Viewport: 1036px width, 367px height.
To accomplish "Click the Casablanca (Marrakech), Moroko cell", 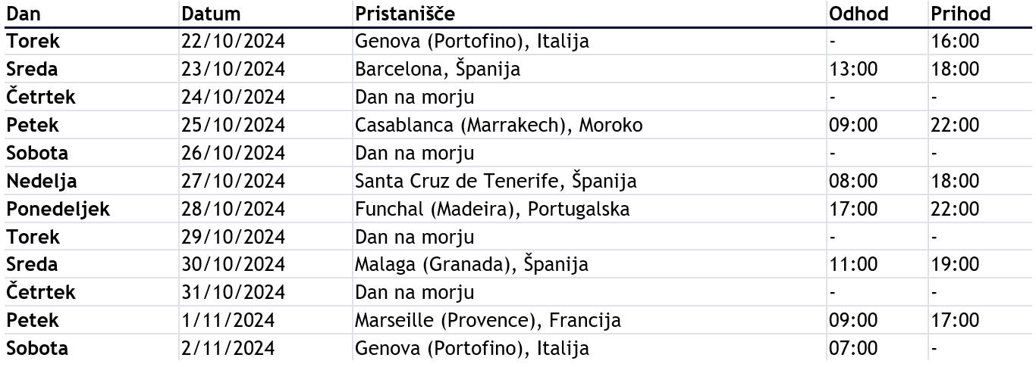I will [499, 125].
